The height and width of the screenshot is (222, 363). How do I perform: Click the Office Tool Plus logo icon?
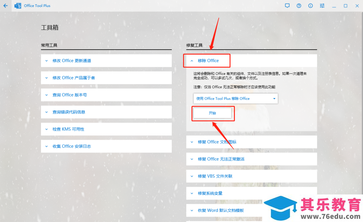pyautogui.click(x=17, y=6)
